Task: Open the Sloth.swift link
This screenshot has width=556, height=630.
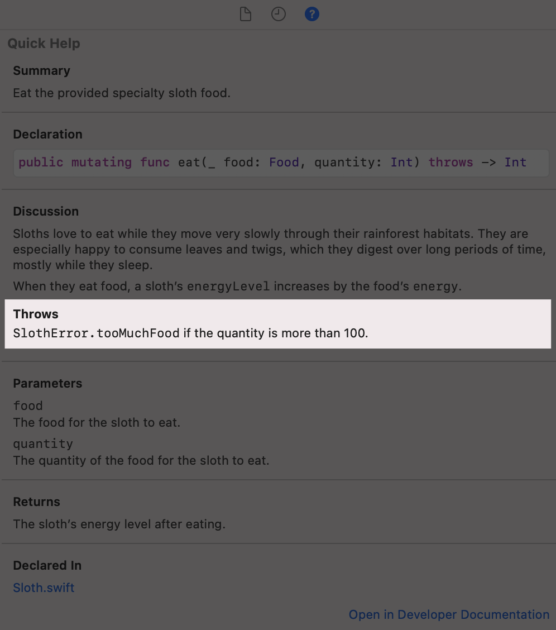Action: (x=43, y=588)
